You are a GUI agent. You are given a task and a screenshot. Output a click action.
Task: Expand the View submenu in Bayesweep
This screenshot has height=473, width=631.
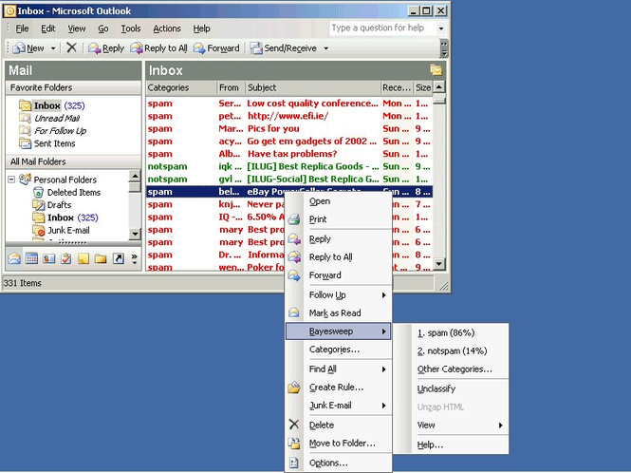pos(460,426)
